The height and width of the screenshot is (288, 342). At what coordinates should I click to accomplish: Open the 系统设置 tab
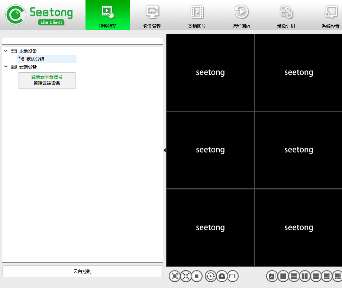pos(330,15)
